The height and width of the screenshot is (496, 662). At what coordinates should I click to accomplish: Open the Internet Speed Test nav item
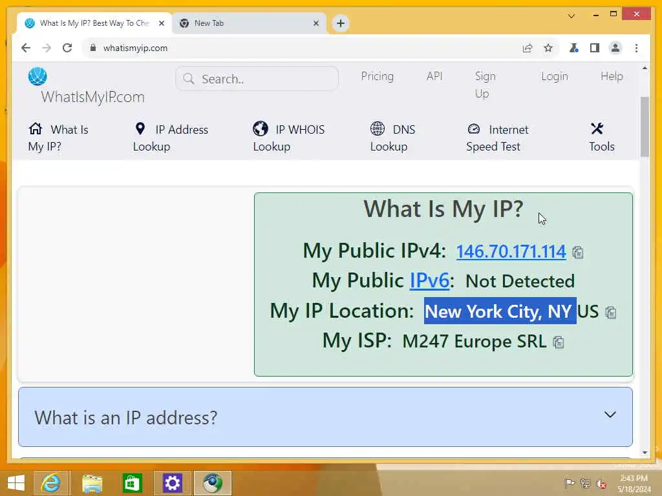tap(497, 138)
